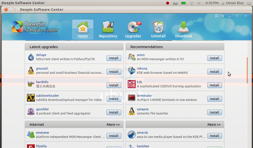Image resolution: width=253 pixels, height=148 pixels.
Task: Open the Home tab
Action: point(83,29)
